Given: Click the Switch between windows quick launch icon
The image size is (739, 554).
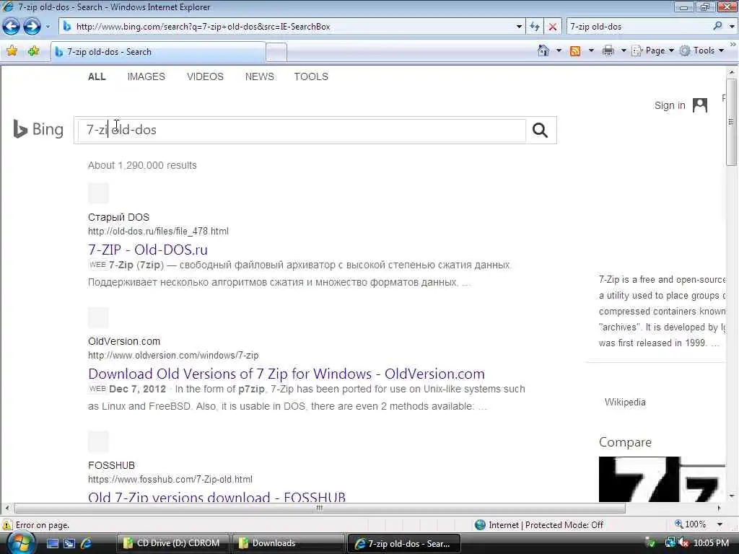Looking at the screenshot, I should 69,544.
